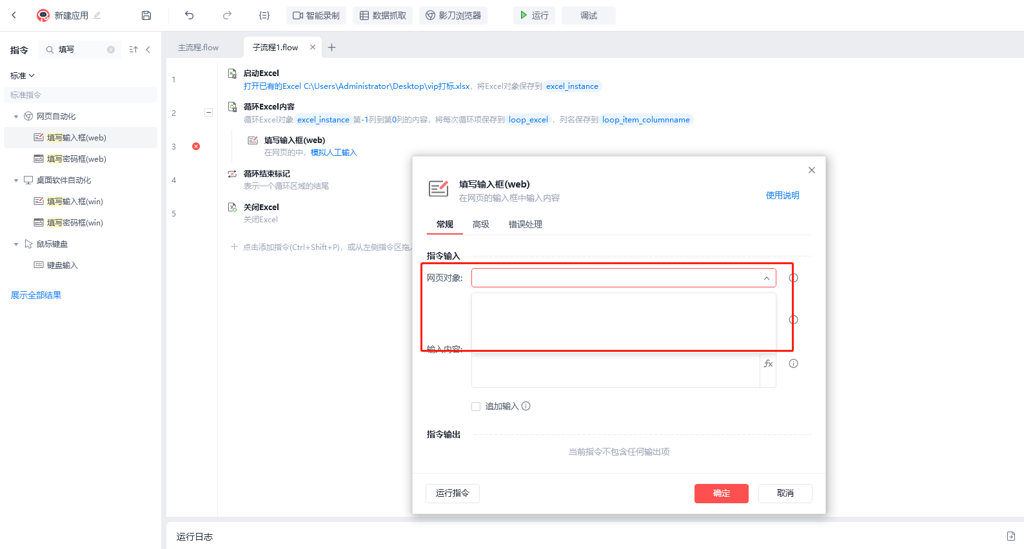Go back using the top-left arrow

tap(14, 15)
